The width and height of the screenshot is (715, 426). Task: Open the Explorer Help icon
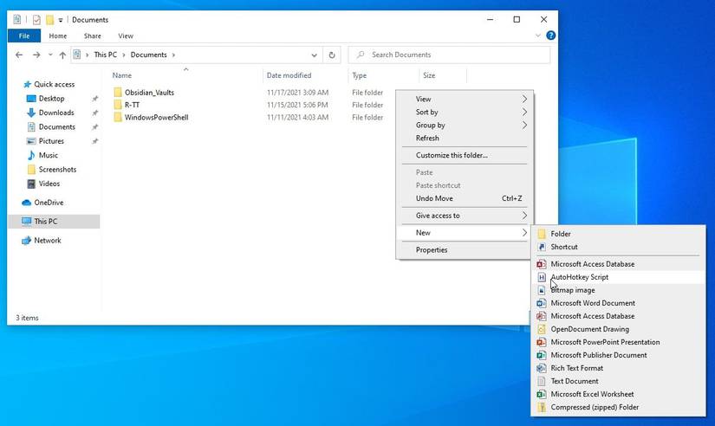551,35
